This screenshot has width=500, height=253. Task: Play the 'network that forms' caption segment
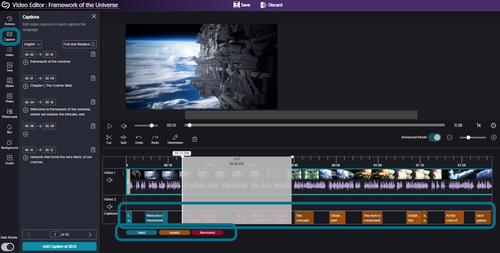click(26, 158)
